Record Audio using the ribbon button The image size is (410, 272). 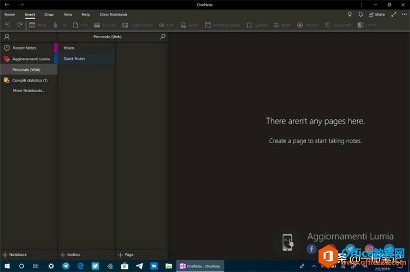point(190,25)
